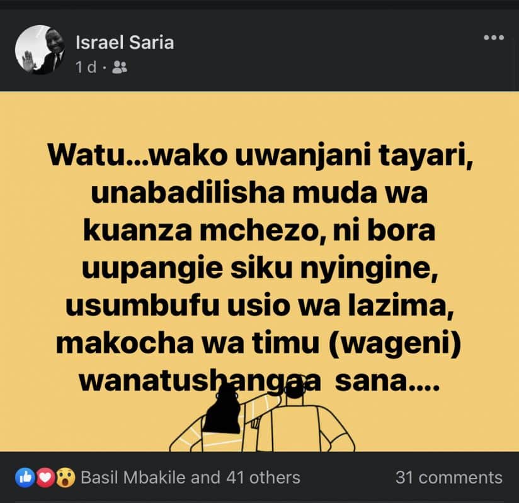
Task: Open the 31 comments link
Action: pyautogui.click(x=449, y=478)
